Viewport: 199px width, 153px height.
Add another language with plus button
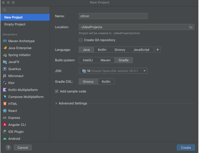(158, 50)
